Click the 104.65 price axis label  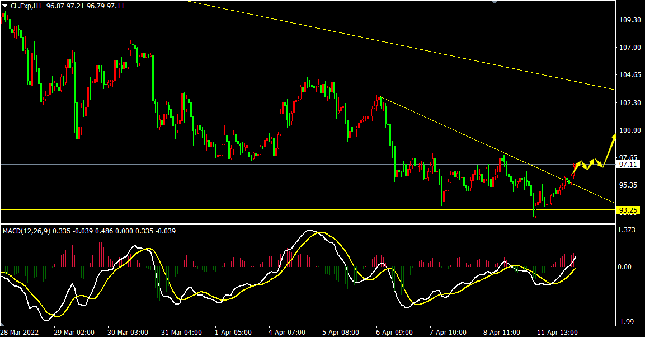(x=629, y=75)
